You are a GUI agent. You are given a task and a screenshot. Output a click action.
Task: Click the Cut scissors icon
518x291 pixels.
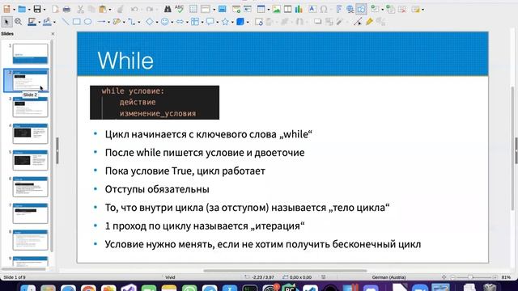[81, 9]
